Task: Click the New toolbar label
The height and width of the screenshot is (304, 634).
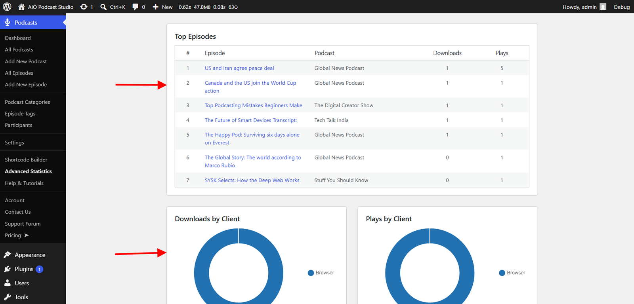Action: 167,7
